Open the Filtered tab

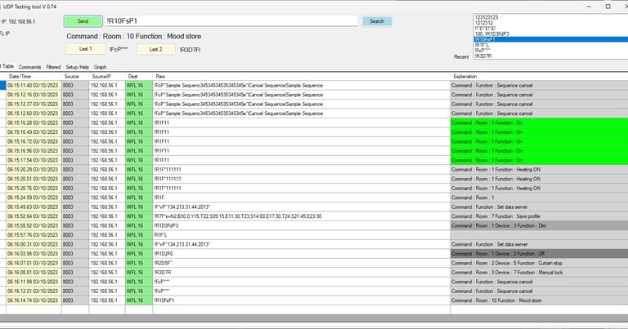53,67
